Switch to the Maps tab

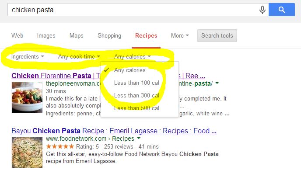[77, 35]
